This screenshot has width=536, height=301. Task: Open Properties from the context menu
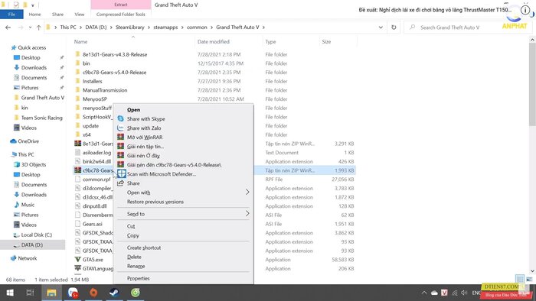tap(139, 278)
